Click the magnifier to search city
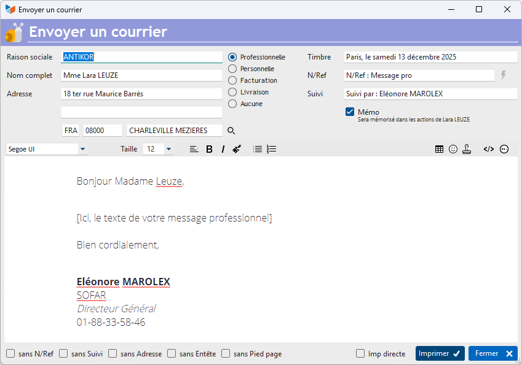Screen dimensions: 522x365 (x=231, y=131)
